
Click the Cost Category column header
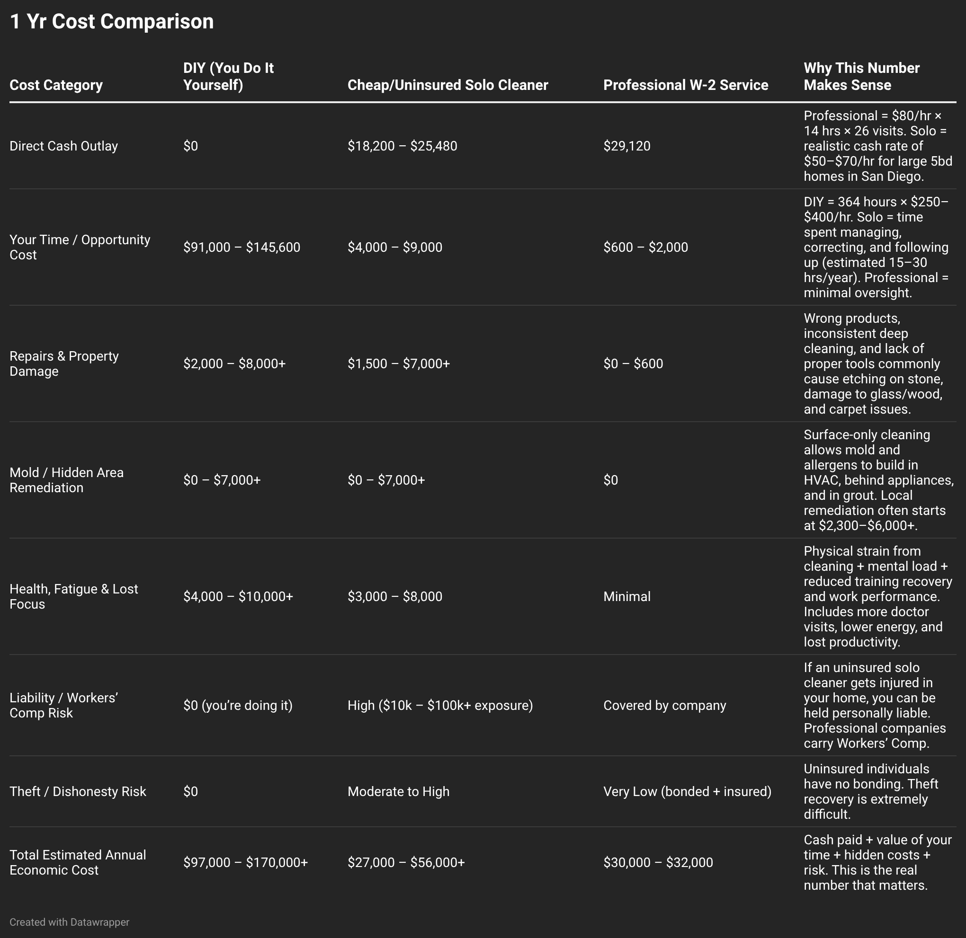tap(56, 85)
